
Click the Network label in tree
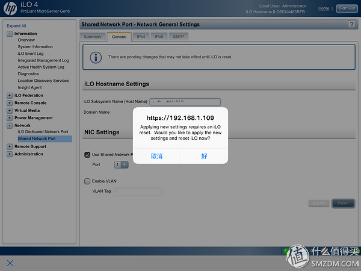23,126
